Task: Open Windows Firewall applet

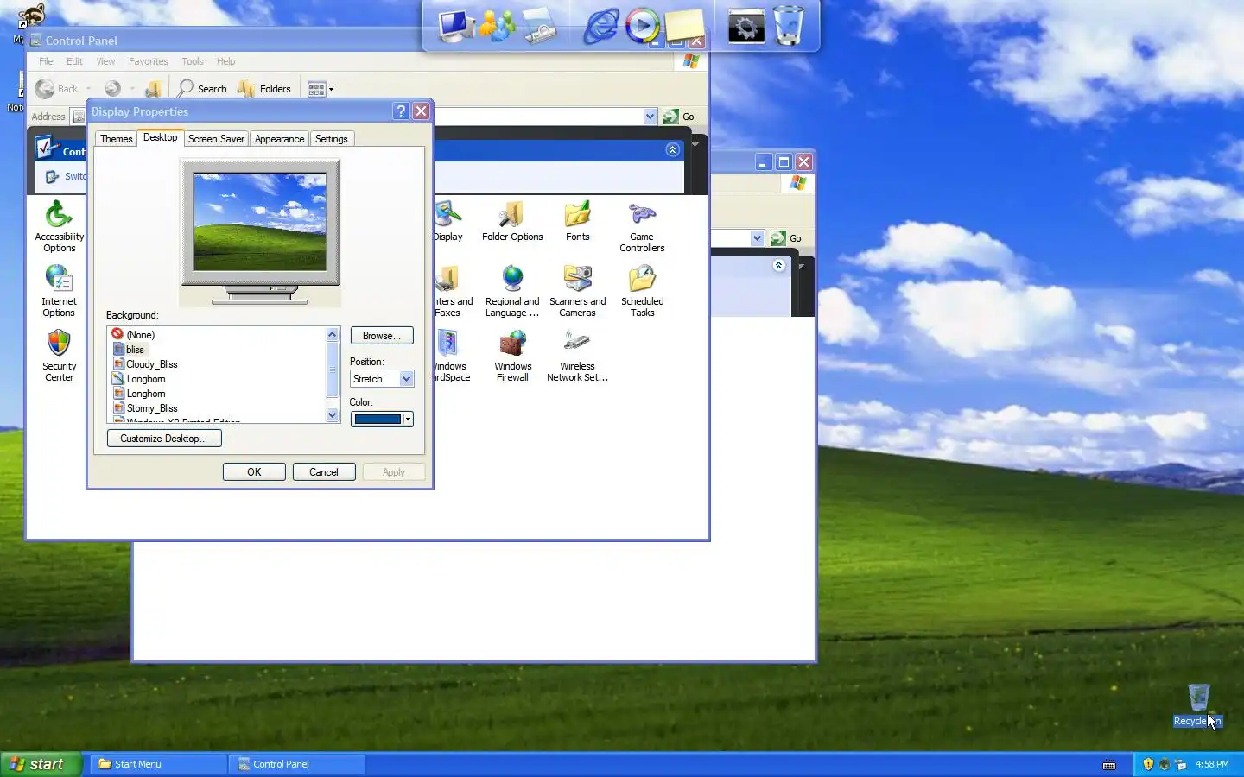Action: click(x=512, y=356)
